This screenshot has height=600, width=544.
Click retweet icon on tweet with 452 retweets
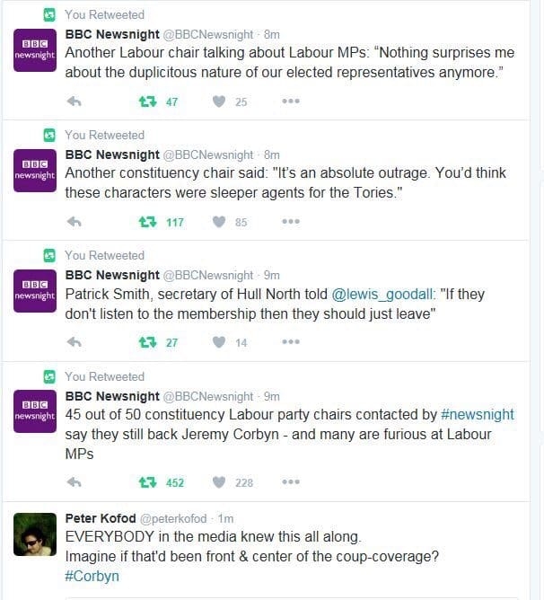(x=147, y=482)
